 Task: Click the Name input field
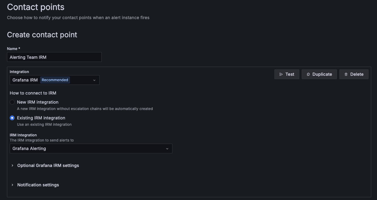click(x=54, y=57)
